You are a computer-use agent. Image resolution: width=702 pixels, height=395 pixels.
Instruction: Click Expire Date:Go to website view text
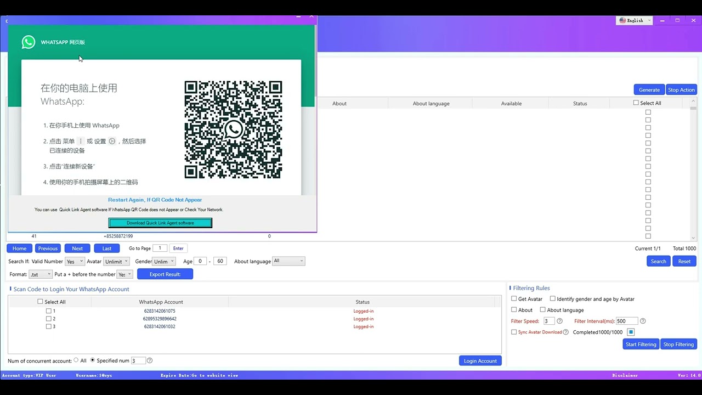pos(200,375)
